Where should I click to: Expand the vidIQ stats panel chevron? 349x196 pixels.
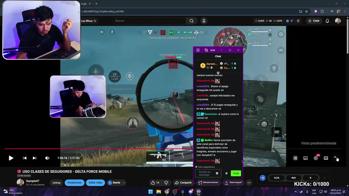point(324,178)
